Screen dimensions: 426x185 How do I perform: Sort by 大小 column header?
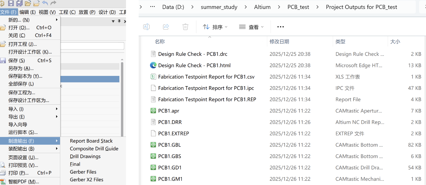[395, 41]
